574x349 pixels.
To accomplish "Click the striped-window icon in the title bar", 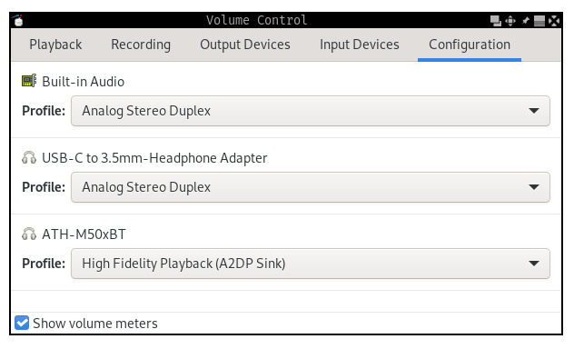I will pyautogui.click(x=539, y=21).
